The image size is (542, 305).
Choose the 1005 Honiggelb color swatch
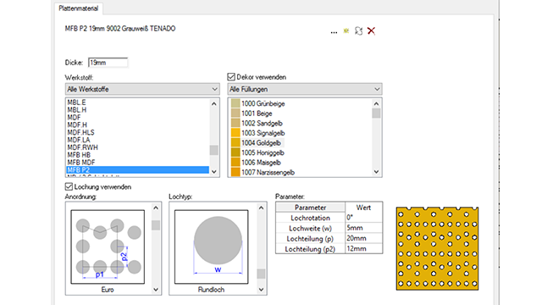[x=235, y=152]
